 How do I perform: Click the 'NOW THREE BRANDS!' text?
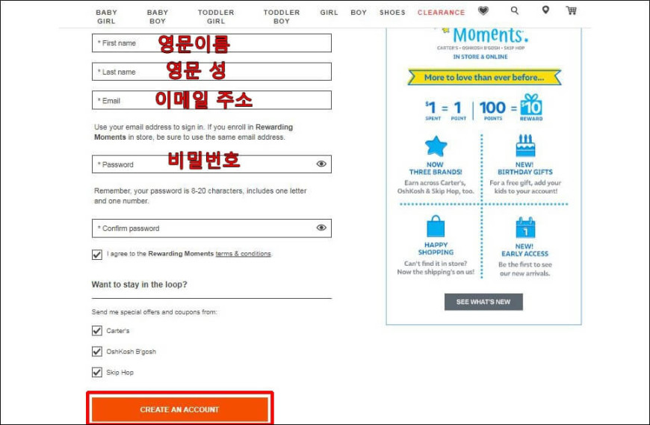pyautogui.click(x=436, y=168)
